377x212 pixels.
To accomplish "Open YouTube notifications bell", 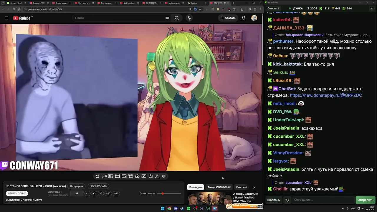I will (244, 18).
